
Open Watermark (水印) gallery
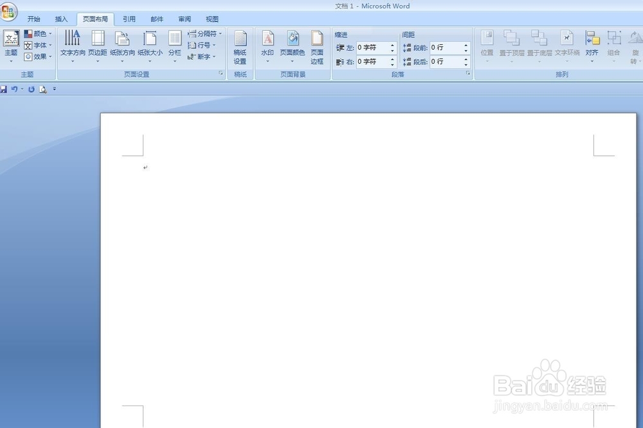coord(267,45)
